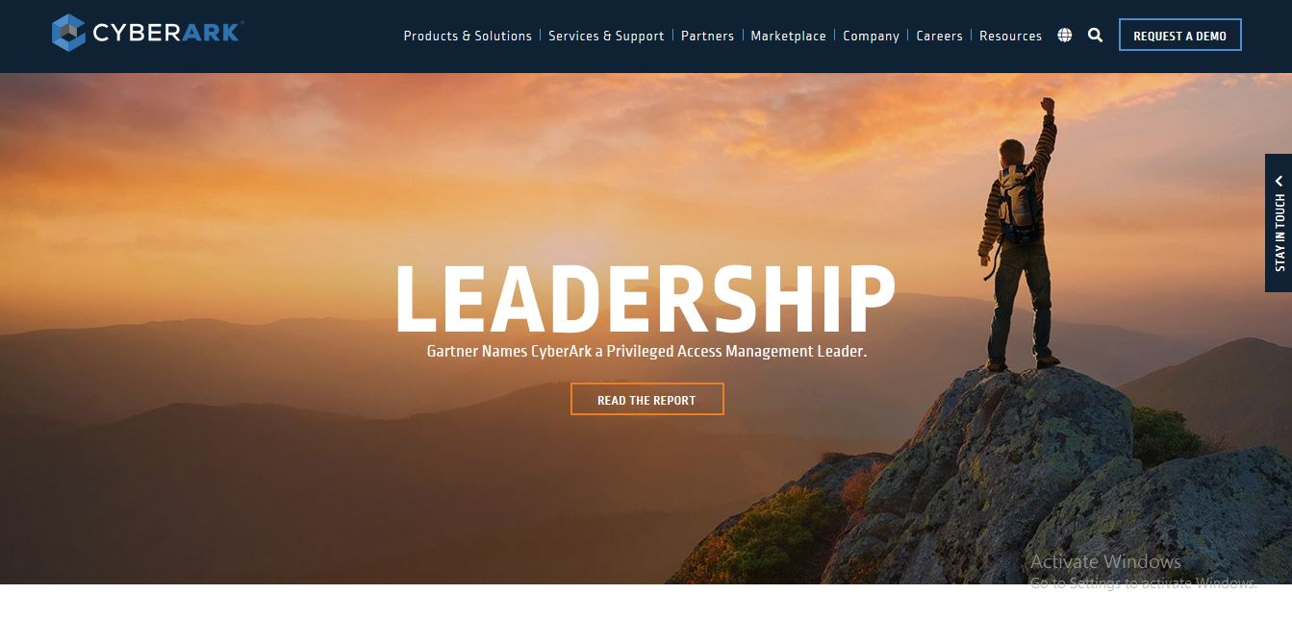Open site search via magnifier icon
Image resolution: width=1292 pixels, height=619 pixels.
click(x=1095, y=36)
